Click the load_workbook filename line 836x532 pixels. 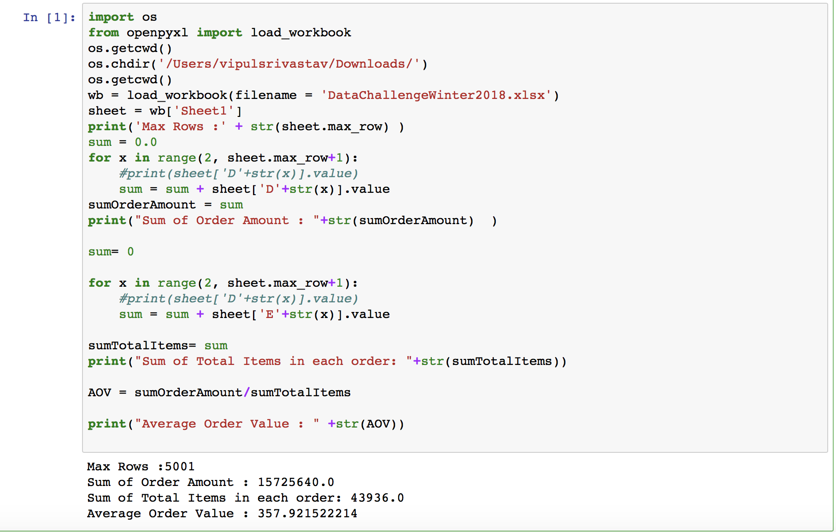[x=324, y=95]
